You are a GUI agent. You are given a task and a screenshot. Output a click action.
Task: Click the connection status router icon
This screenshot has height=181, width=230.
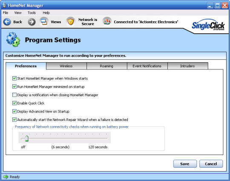pos(107,22)
